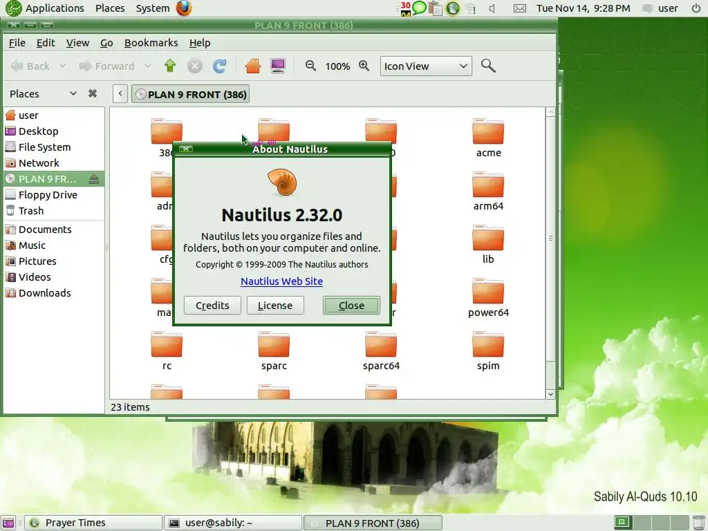The height and width of the screenshot is (531, 708).
Task: Click the Credits button
Action: click(x=212, y=305)
